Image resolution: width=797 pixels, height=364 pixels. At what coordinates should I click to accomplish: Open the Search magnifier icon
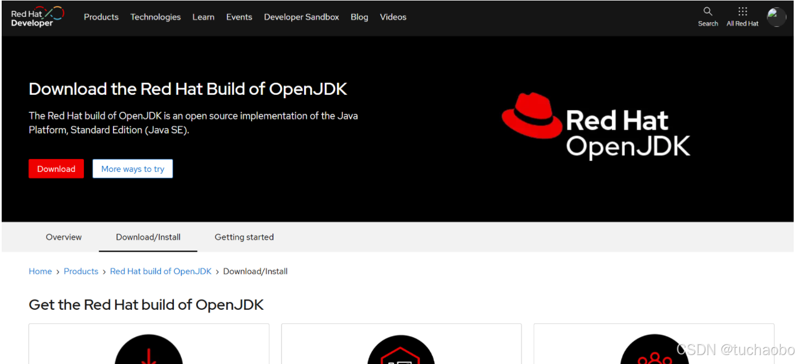coord(708,11)
